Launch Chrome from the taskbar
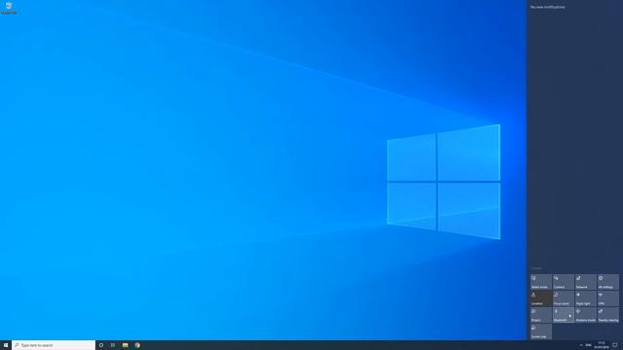 (x=137, y=345)
